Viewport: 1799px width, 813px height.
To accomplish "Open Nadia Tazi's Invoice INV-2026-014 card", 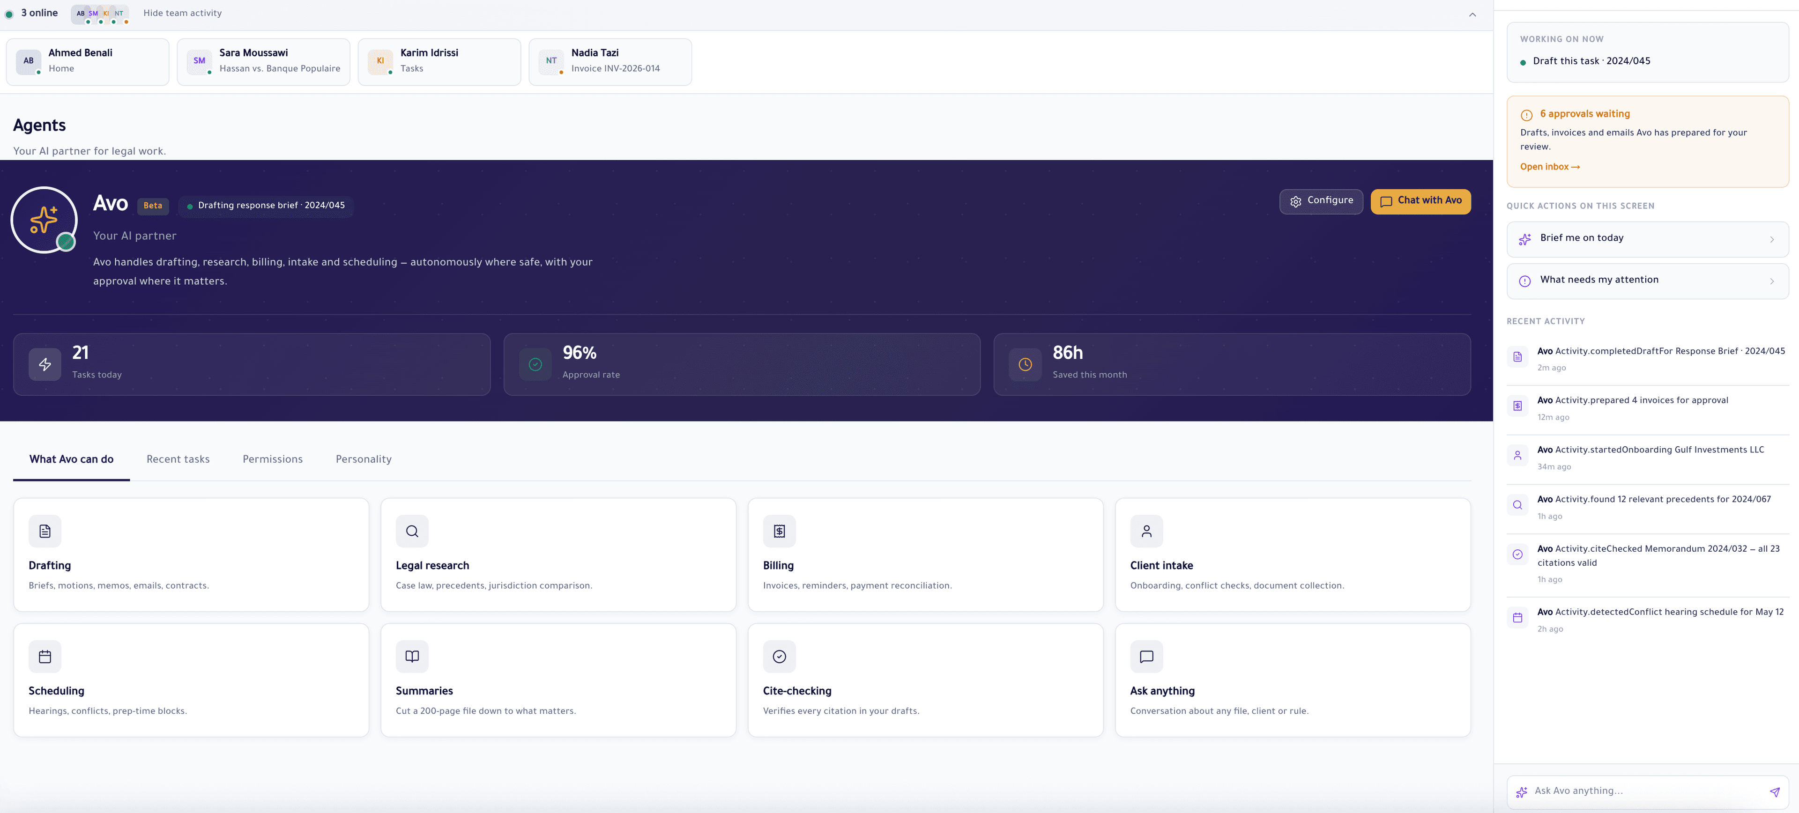I will coord(610,62).
